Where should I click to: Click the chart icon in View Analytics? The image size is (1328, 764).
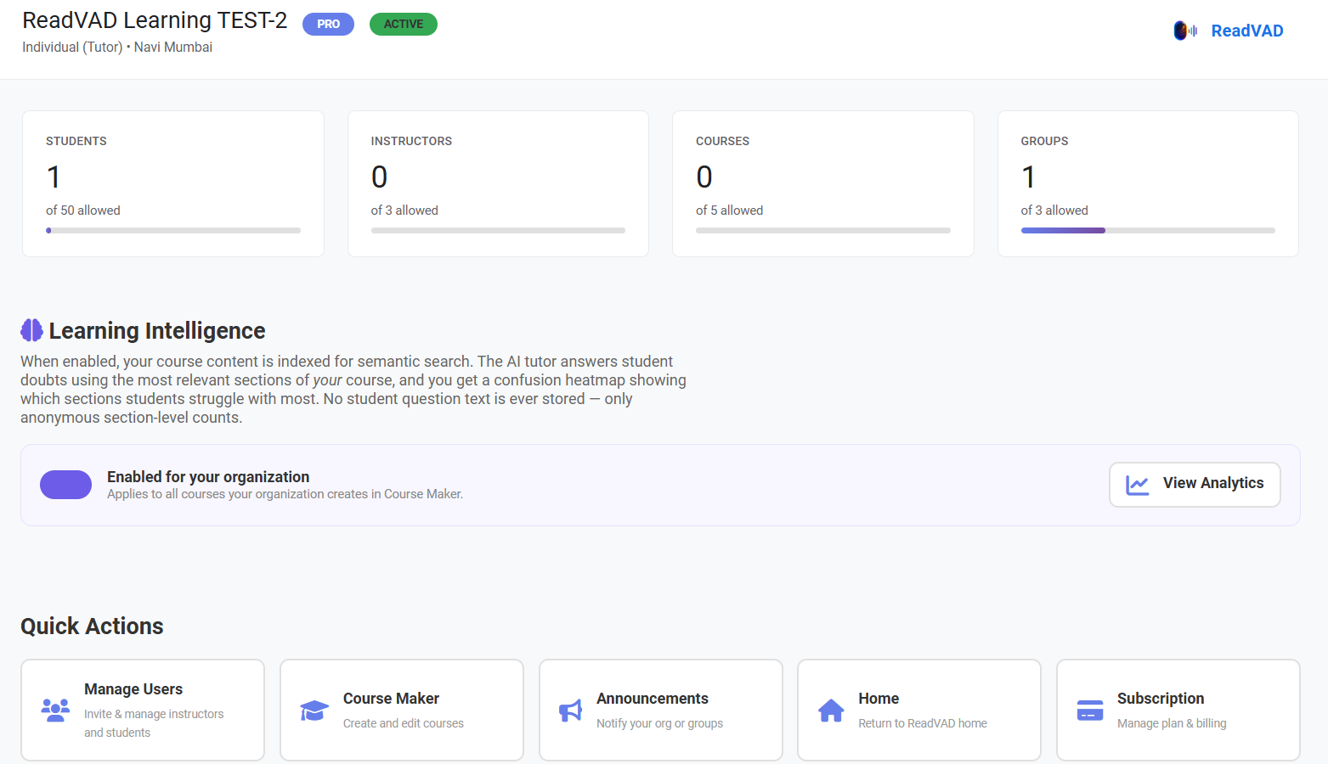[x=1138, y=485]
